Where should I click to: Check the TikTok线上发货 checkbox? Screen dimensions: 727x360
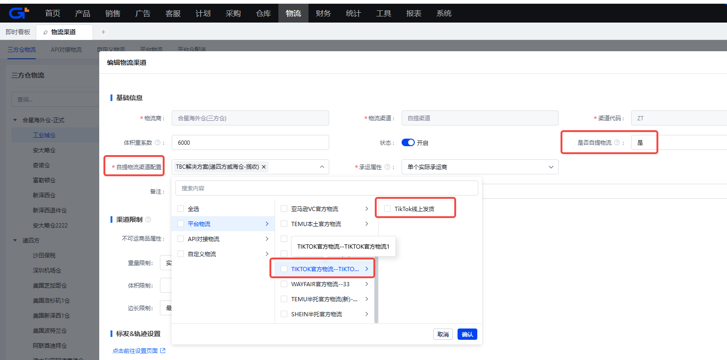pyautogui.click(x=387, y=209)
